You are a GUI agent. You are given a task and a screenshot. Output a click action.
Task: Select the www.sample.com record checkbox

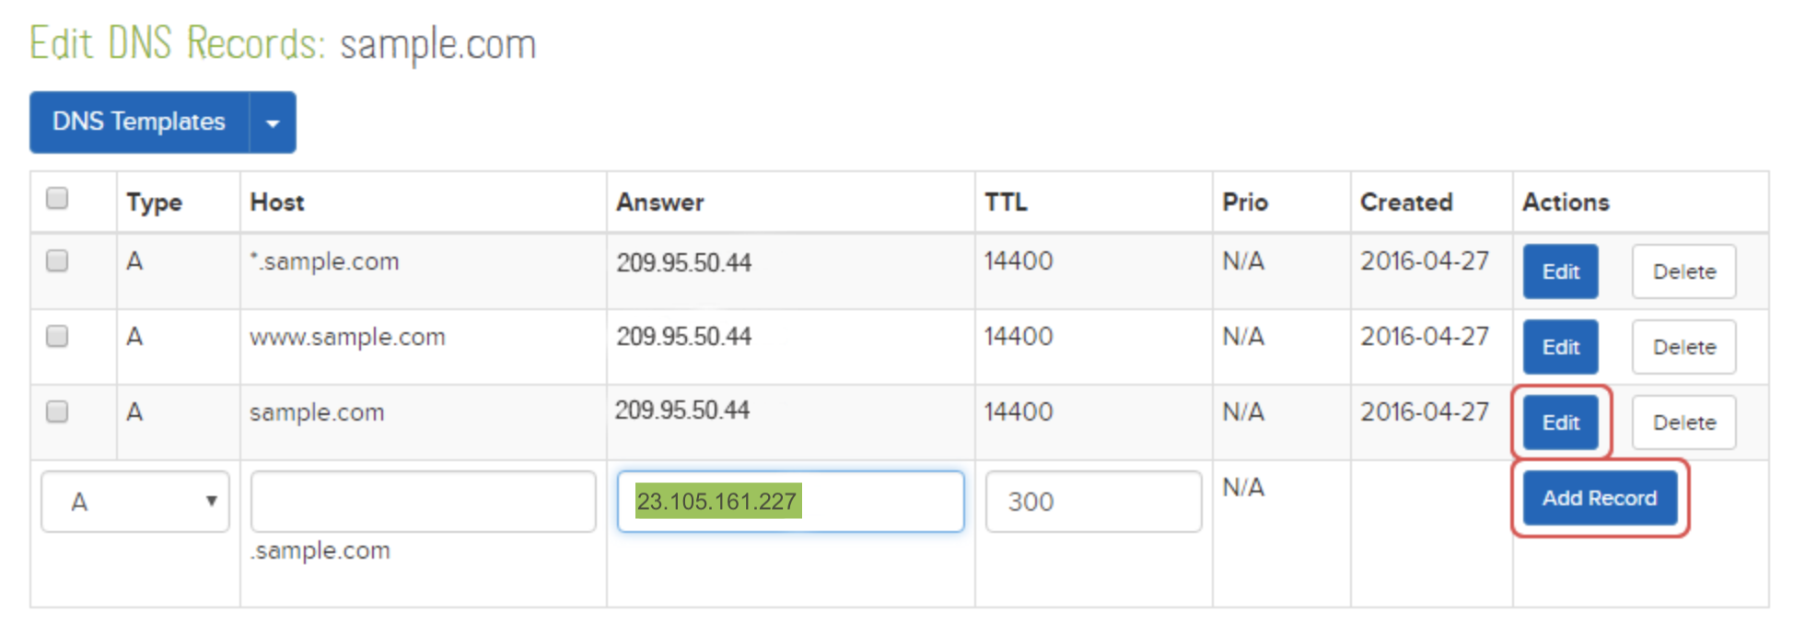(57, 337)
